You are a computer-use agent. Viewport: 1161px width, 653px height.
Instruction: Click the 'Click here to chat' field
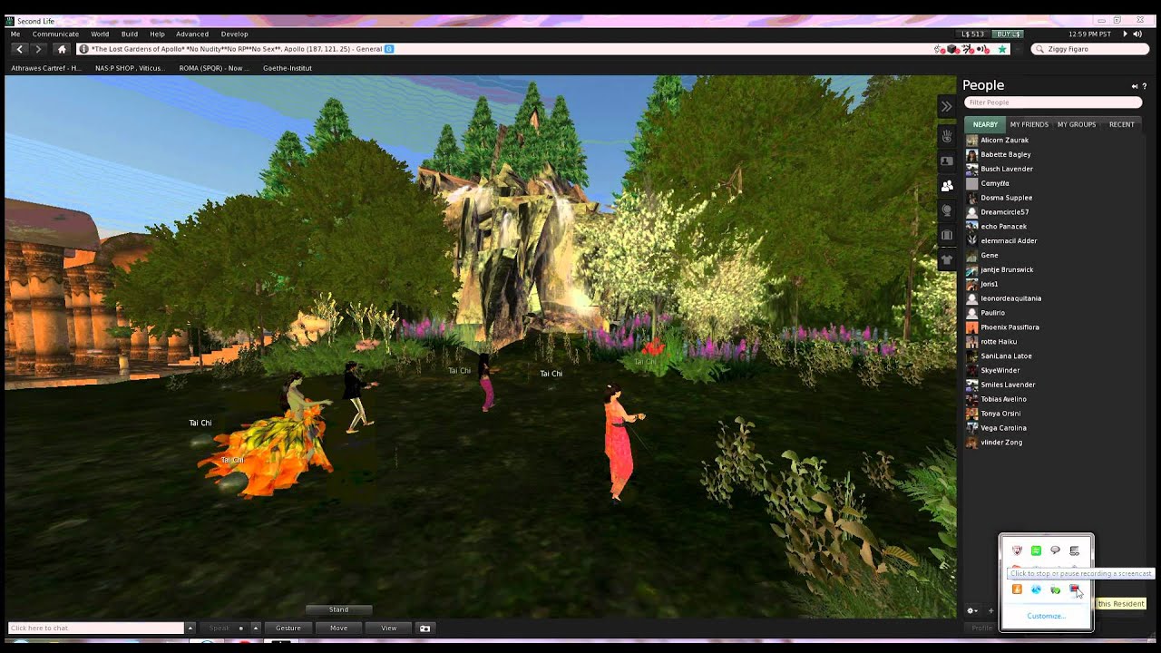pyautogui.click(x=96, y=628)
